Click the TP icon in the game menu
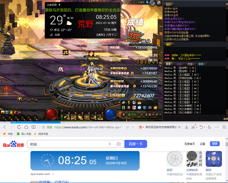The width and height of the screenshot is (228, 183). [139, 108]
